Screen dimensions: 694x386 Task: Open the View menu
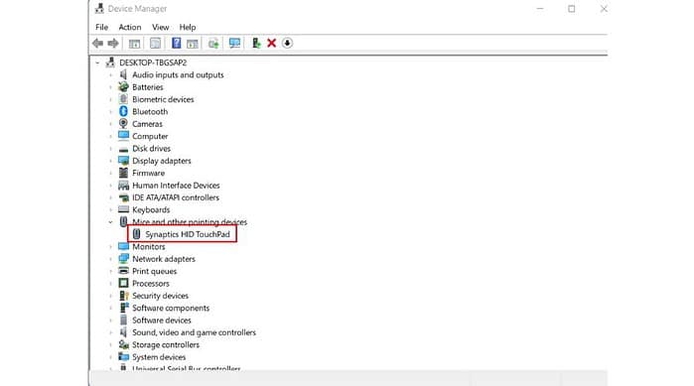click(x=160, y=27)
